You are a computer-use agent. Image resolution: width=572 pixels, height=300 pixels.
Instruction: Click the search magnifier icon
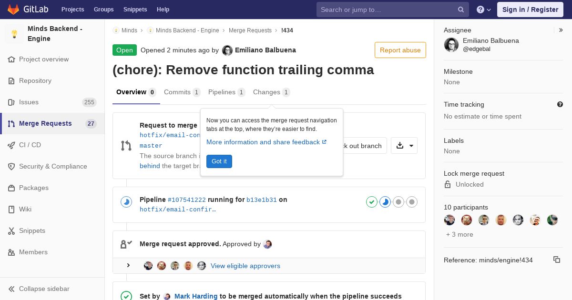pos(461,10)
